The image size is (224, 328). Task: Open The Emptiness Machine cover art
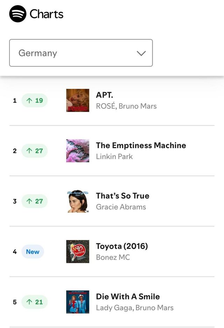(78, 151)
